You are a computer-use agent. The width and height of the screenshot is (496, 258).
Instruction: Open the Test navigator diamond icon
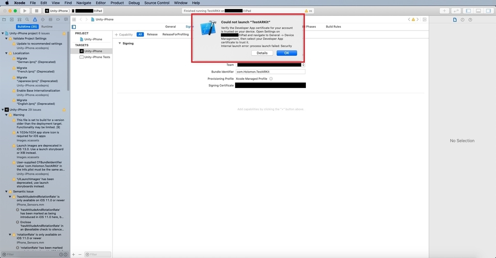pos(42,19)
